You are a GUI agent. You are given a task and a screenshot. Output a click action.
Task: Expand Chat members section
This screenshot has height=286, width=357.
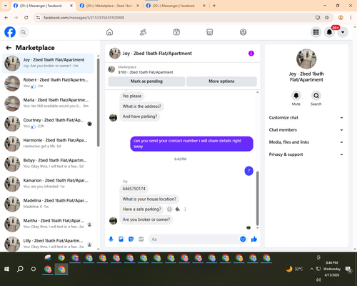[306, 130]
